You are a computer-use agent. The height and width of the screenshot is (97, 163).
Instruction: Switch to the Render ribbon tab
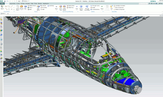[x=40, y=4]
